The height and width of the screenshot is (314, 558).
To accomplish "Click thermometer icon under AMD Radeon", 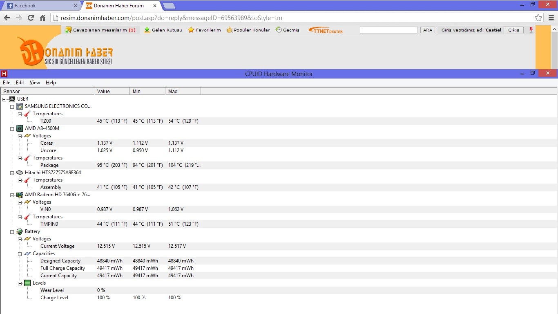I will click(27, 217).
